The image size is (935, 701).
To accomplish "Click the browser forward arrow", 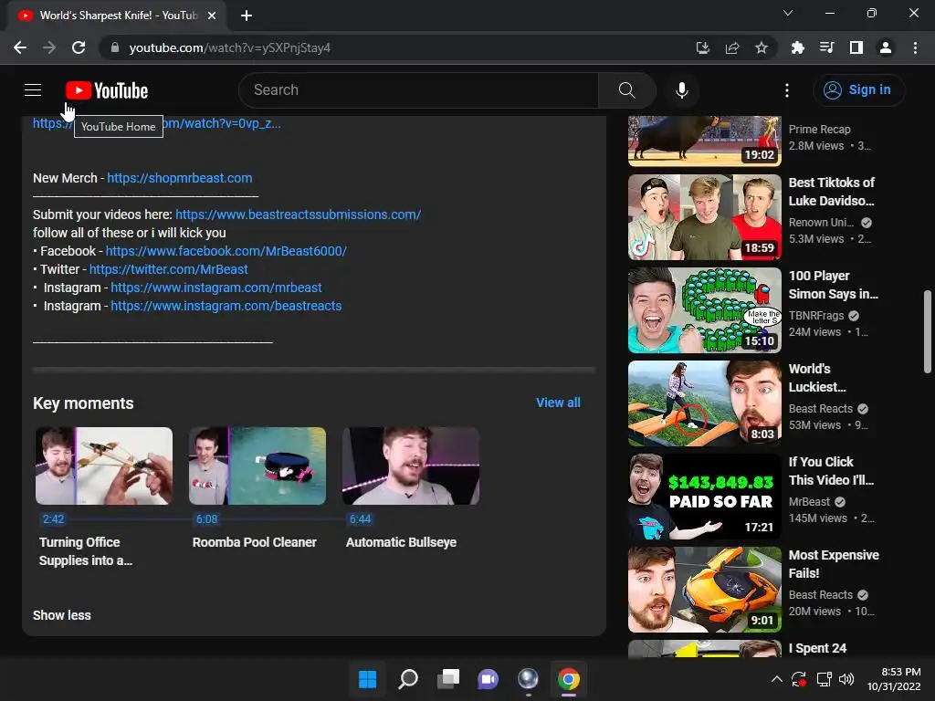I will [x=49, y=47].
